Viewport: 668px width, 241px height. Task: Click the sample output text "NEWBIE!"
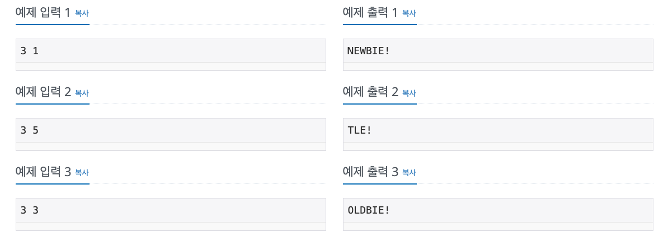(369, 51)
